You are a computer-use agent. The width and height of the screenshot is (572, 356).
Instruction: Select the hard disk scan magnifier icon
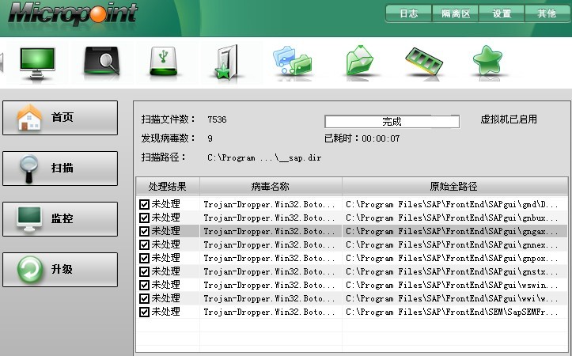pos(101,61)
